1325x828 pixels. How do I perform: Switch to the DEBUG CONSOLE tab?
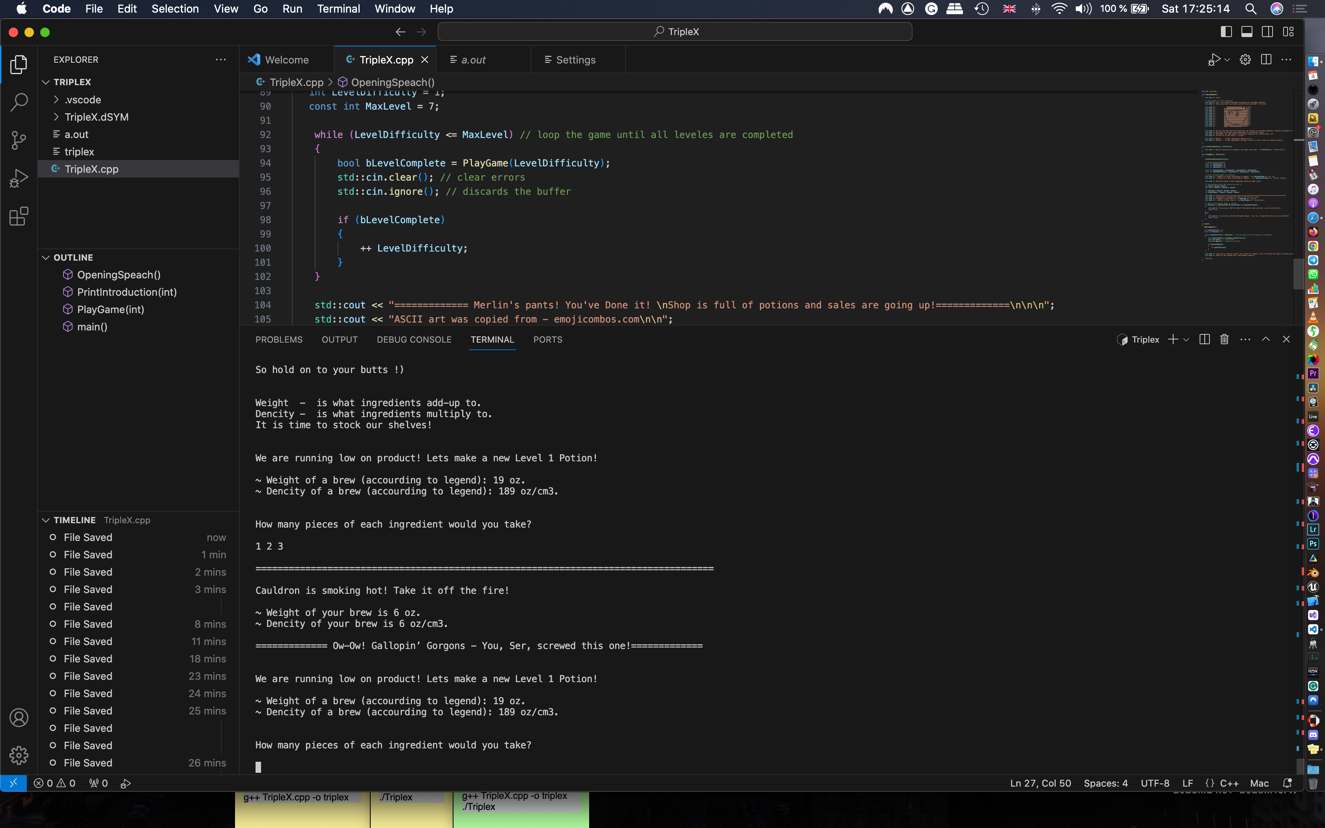coord(414,339)
